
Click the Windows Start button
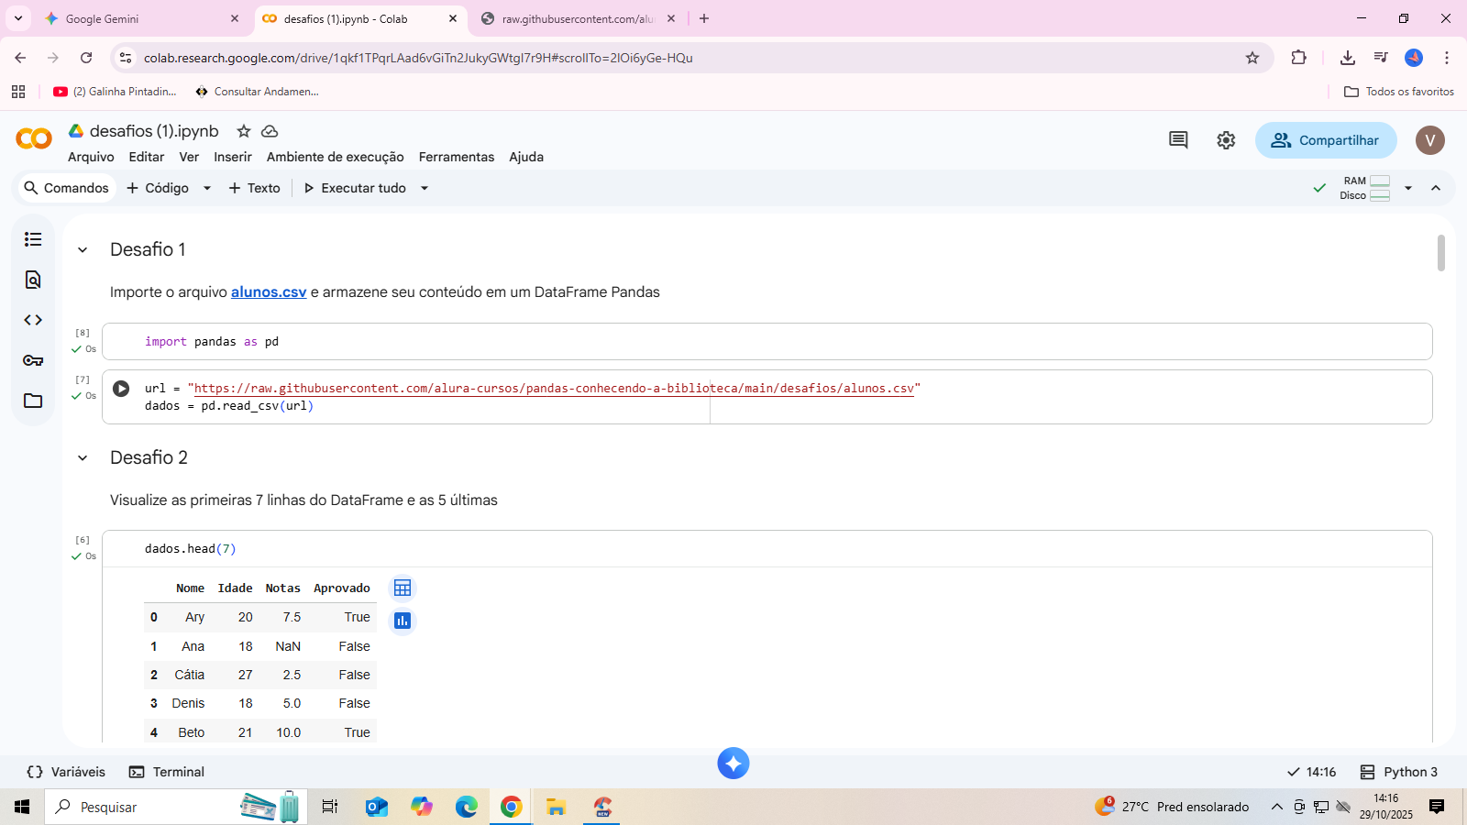point(22,807)
